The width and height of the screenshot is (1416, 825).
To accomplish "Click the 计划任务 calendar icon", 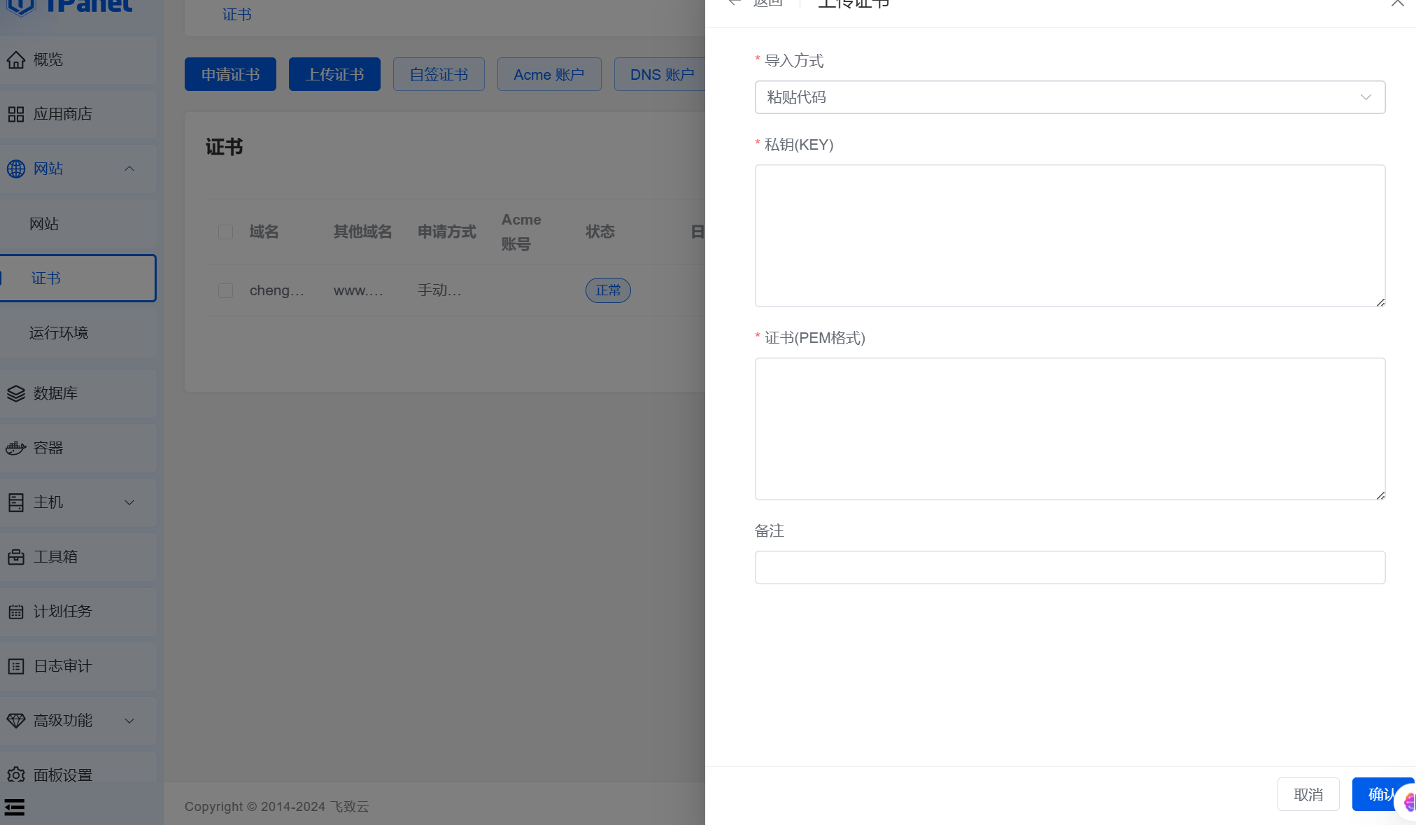I will 16,612.
